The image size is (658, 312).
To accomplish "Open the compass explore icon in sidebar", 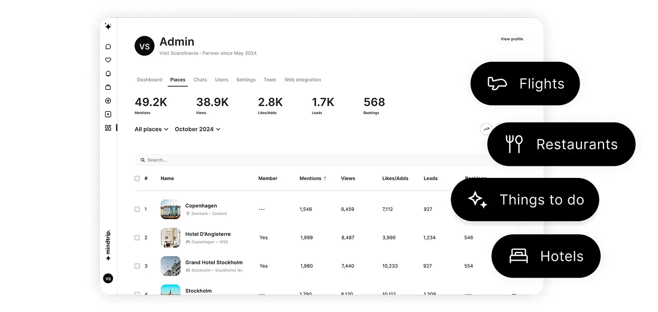I will coord(108,101).
